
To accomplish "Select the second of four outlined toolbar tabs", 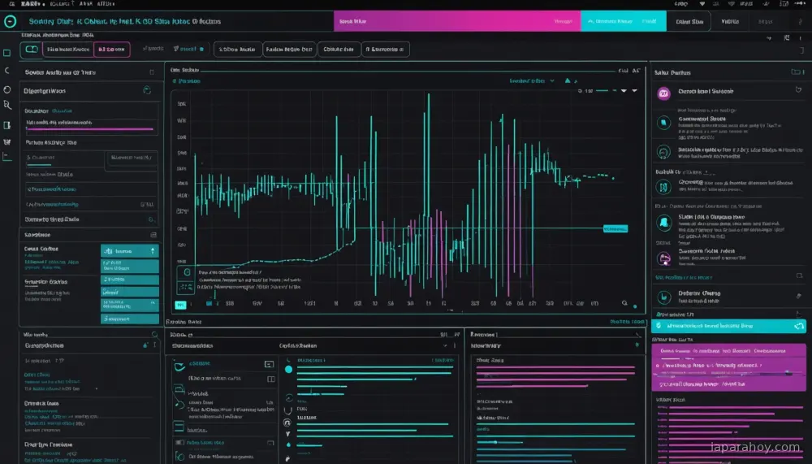I will pyautogui.click(x=289, y=50).
